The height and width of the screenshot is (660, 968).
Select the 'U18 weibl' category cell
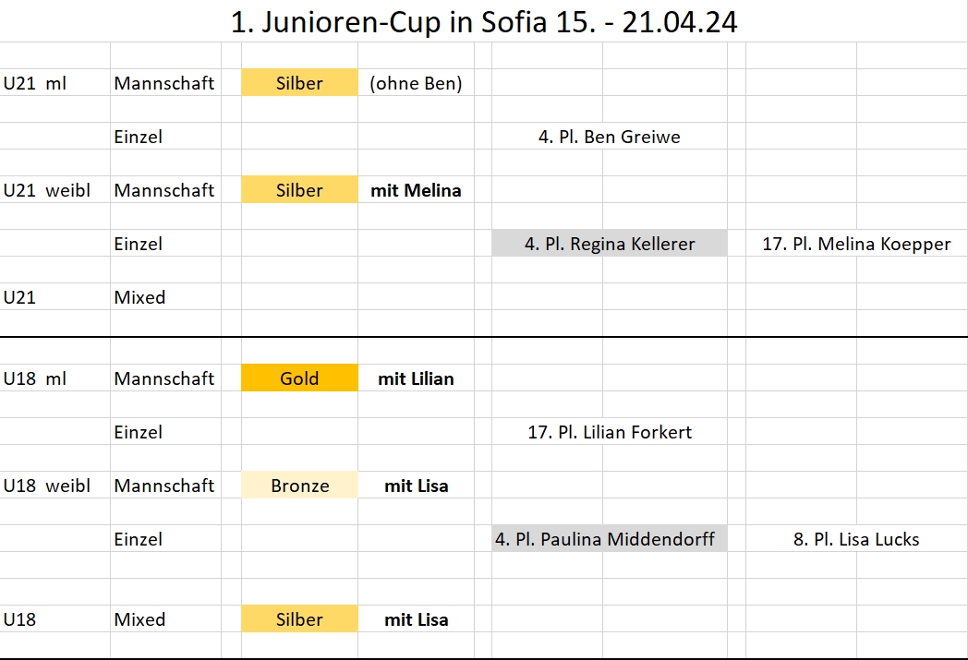(47, 486)
